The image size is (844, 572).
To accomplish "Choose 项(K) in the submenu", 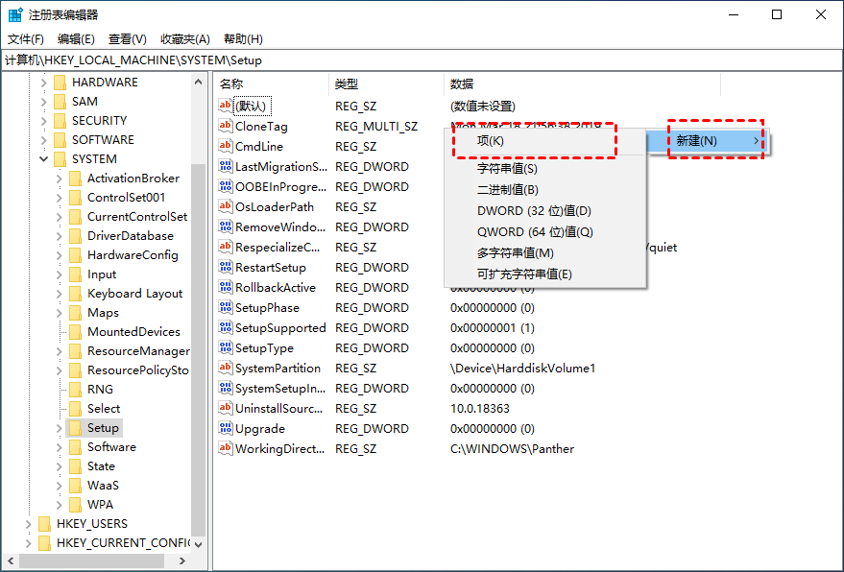I will click(545, 141).
